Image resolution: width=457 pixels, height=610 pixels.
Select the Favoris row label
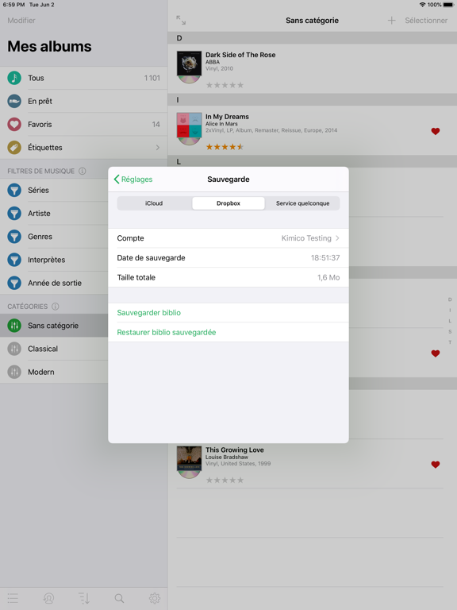click(x=40, y=125)
